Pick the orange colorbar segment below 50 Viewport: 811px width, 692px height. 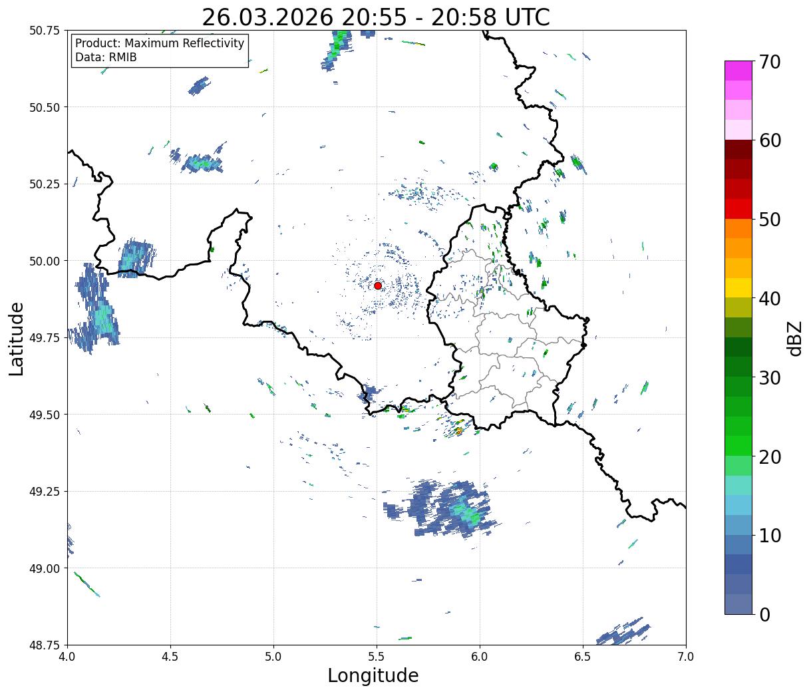pos(738,229)
